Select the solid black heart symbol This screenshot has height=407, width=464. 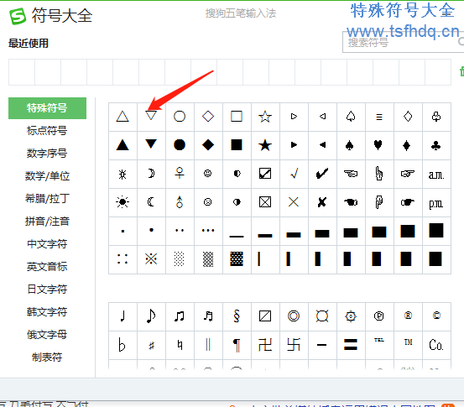tap(378, 145)
